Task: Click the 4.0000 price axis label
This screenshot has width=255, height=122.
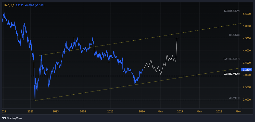Action: pyautogui.click(x=247, y=51)
